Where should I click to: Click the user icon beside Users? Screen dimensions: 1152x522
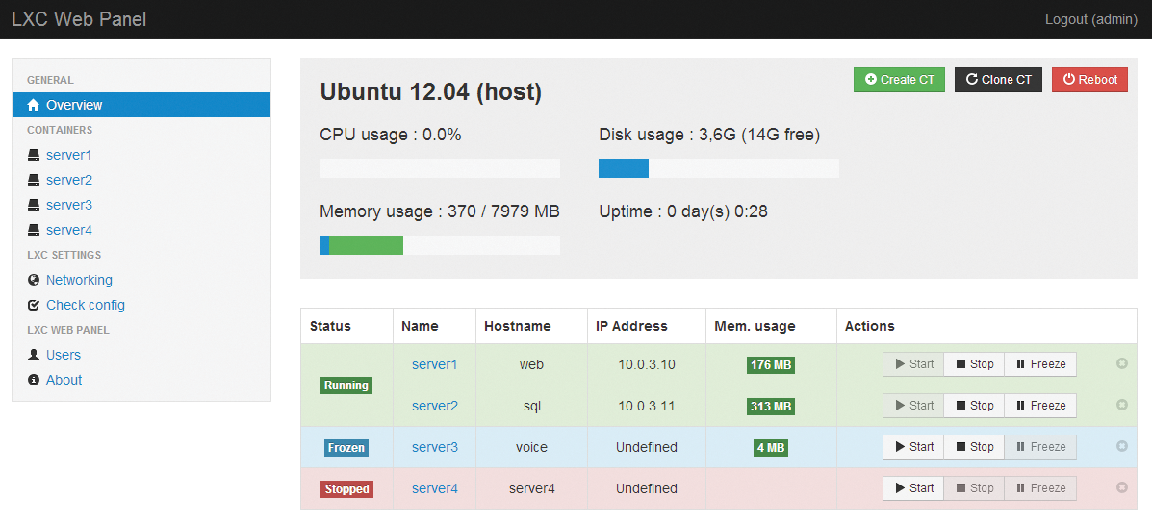click(x=34, y=355)
